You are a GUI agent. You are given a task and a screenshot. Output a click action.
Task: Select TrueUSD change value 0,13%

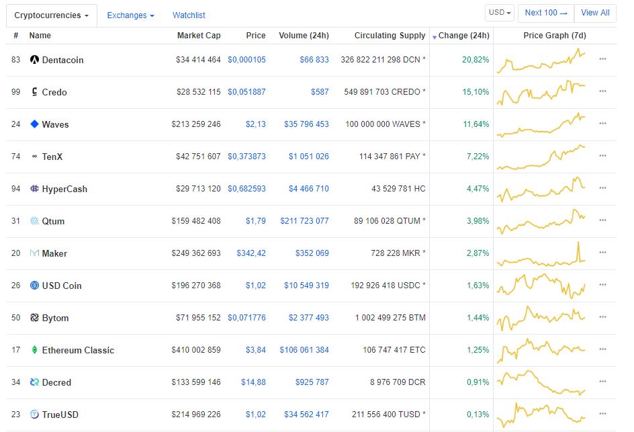[478, 415]
